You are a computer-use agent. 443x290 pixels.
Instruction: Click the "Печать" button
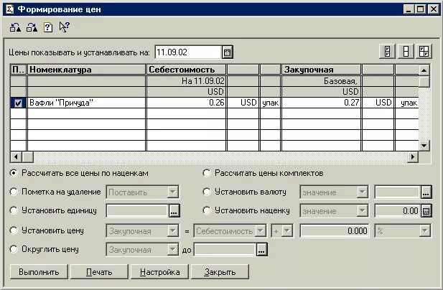point(99,272)
